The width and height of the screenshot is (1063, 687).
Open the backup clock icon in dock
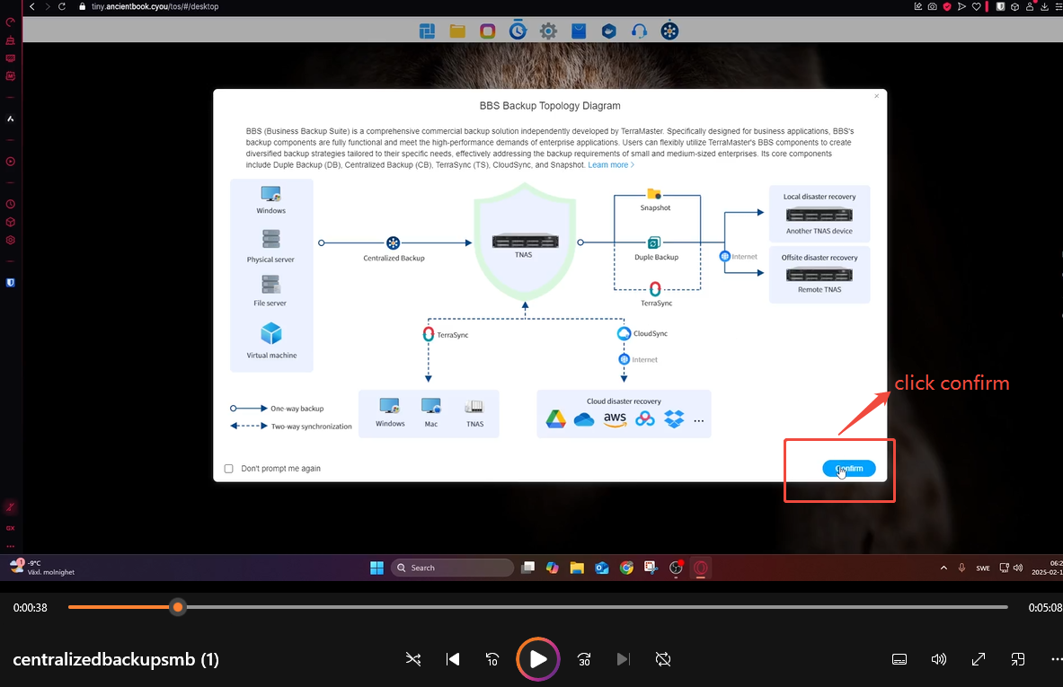click(x=518, y=31)
